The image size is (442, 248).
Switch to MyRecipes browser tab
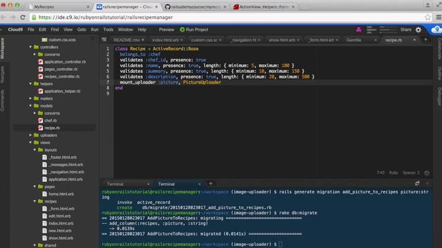[44, 7]
